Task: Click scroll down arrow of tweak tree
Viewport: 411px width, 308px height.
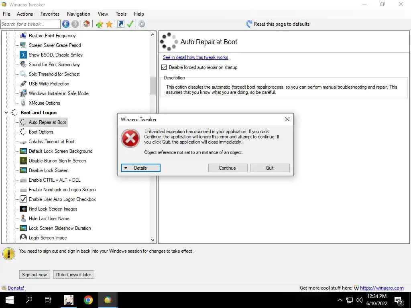Action: tap(153, 240)
